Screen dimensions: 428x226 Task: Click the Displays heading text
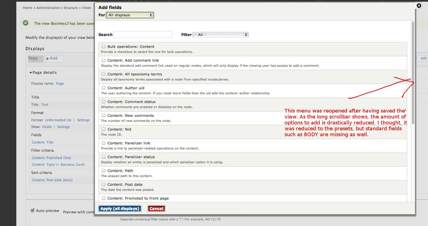[x=35, y=49]
